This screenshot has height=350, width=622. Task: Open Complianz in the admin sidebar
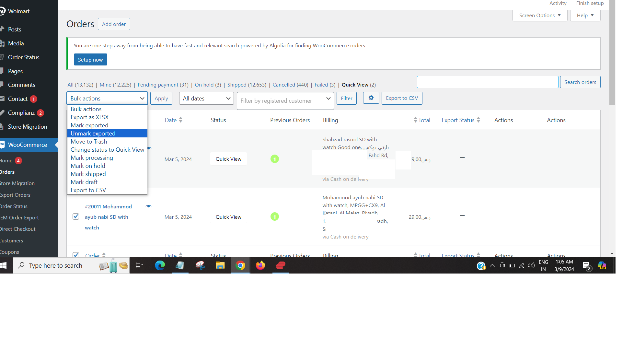21,113
